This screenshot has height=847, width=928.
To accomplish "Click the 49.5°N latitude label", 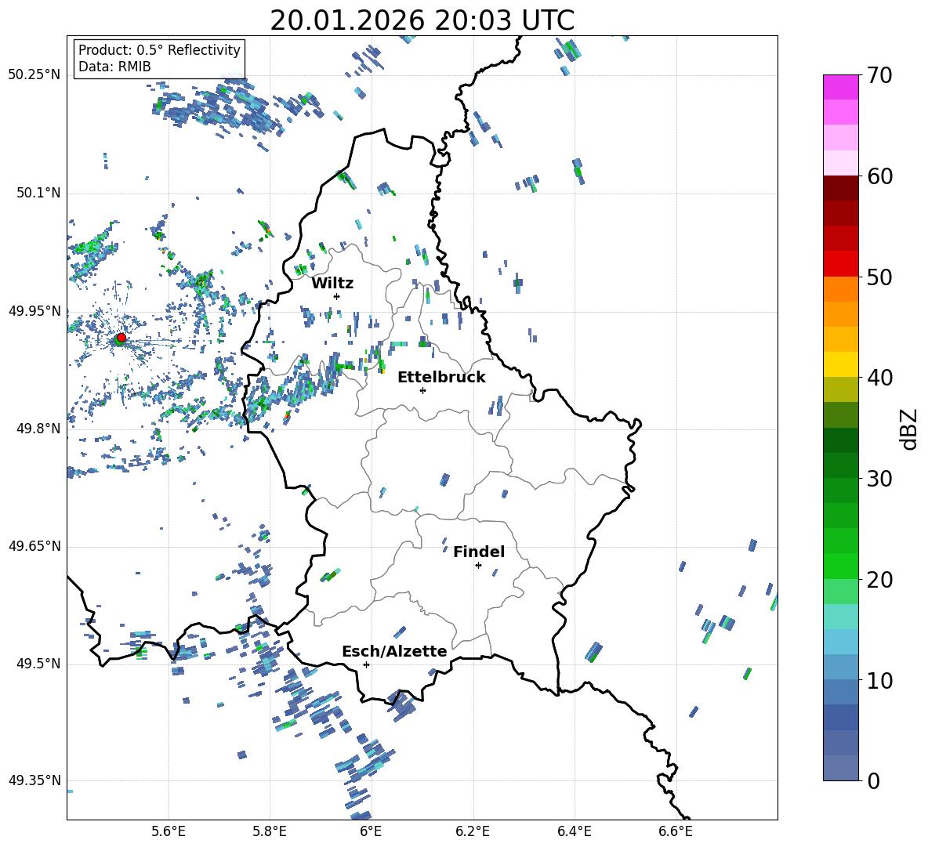I will pyautogui.click(x=38, y=664).
